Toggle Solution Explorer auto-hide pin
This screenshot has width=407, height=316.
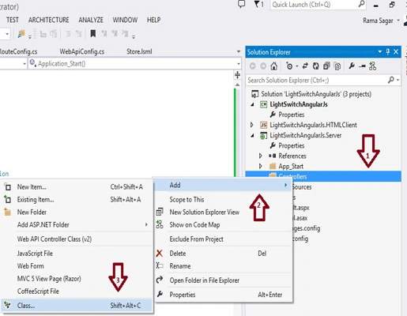(x=387, y=51)
